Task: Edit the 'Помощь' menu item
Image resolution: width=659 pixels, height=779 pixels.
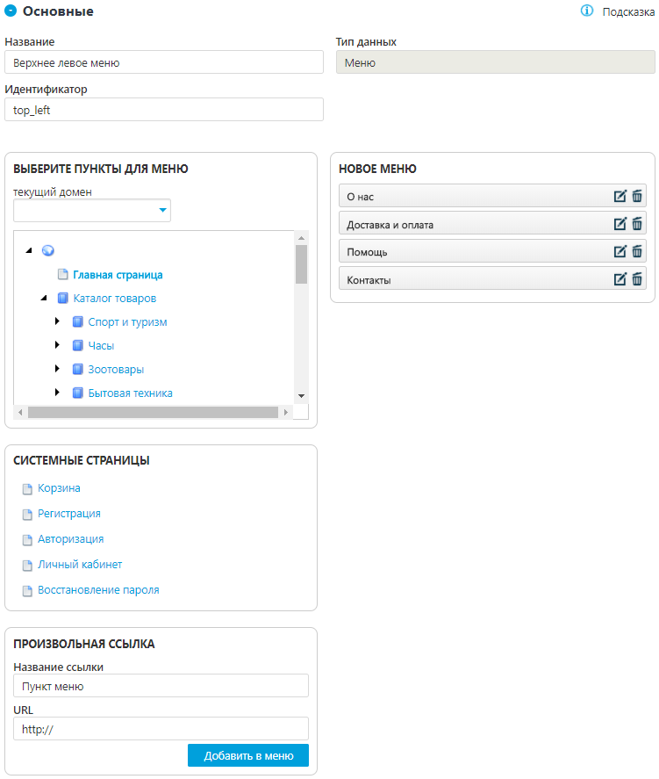Action: [x=620, y=252]
